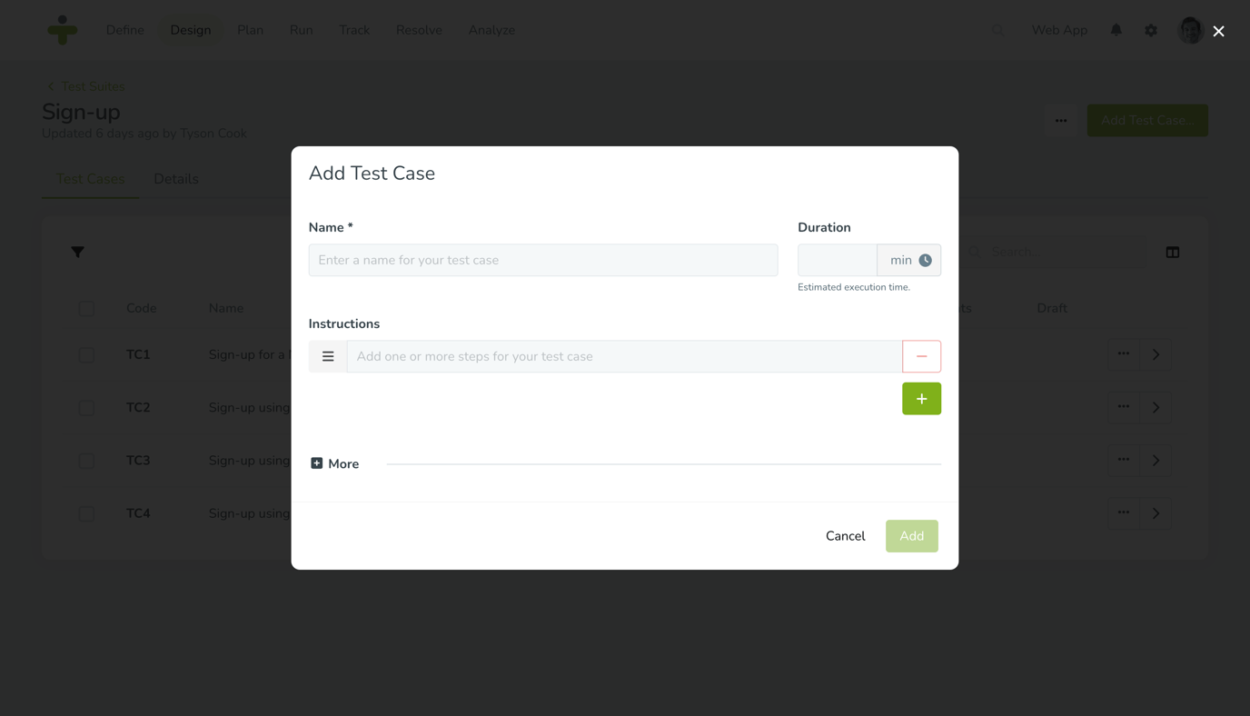Open the TC1 row chevron arrow
The height and width of the screenshot is (716, 1250).
tap(1156, 354)
